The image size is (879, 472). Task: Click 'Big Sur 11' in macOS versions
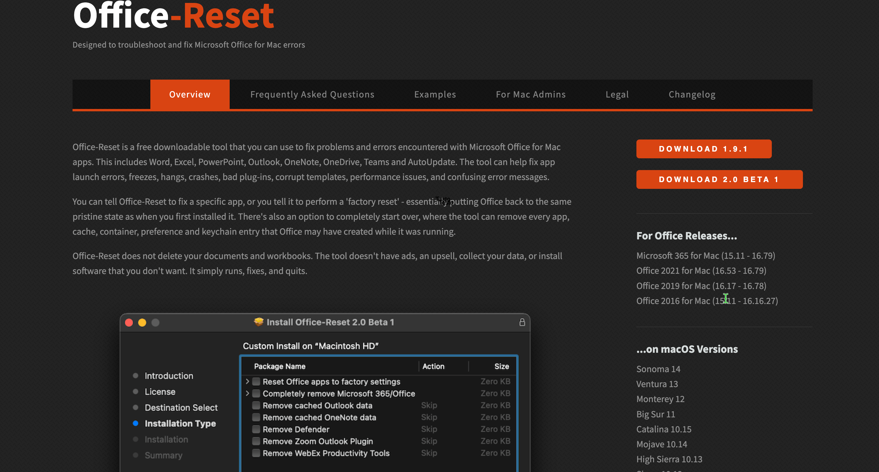pyautogui.click(x=656, y=414)
